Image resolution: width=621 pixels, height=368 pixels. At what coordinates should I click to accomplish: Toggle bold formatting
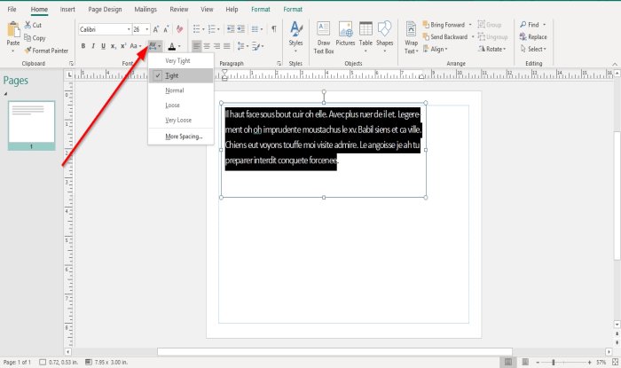(83, 46)
